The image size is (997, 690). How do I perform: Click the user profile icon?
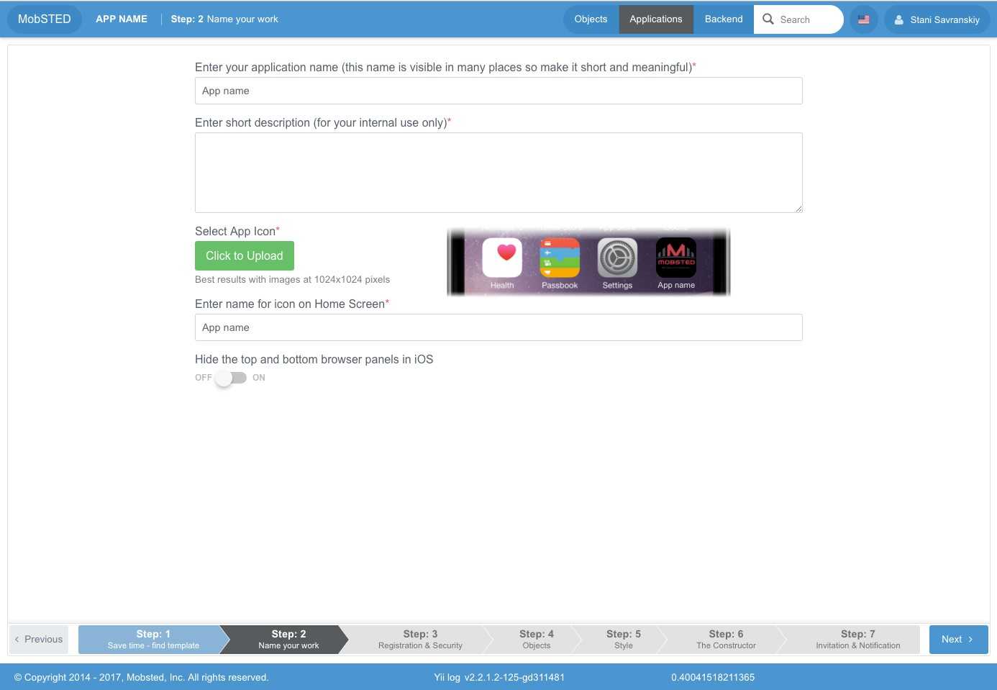pyautogui.click(x=898, y=20)
